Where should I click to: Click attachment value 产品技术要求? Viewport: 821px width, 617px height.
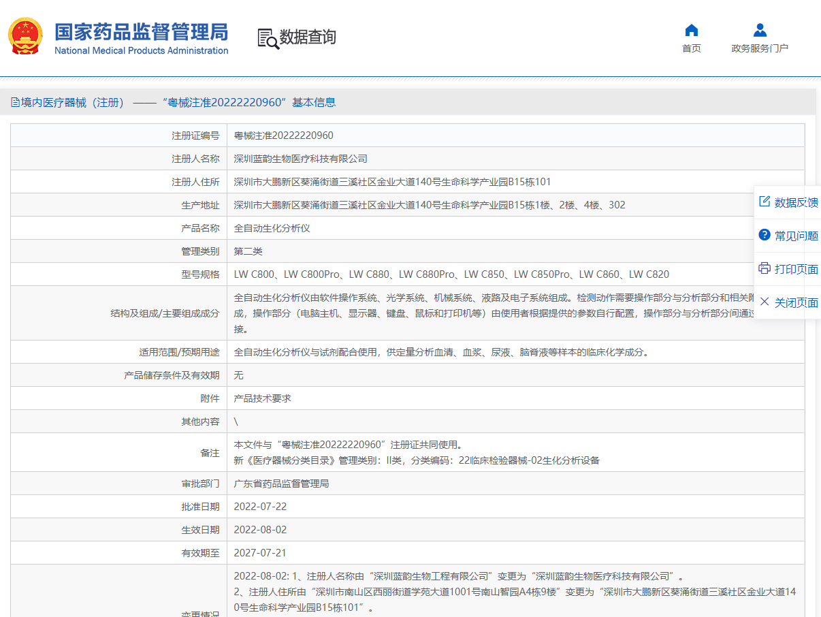point(263,398)
